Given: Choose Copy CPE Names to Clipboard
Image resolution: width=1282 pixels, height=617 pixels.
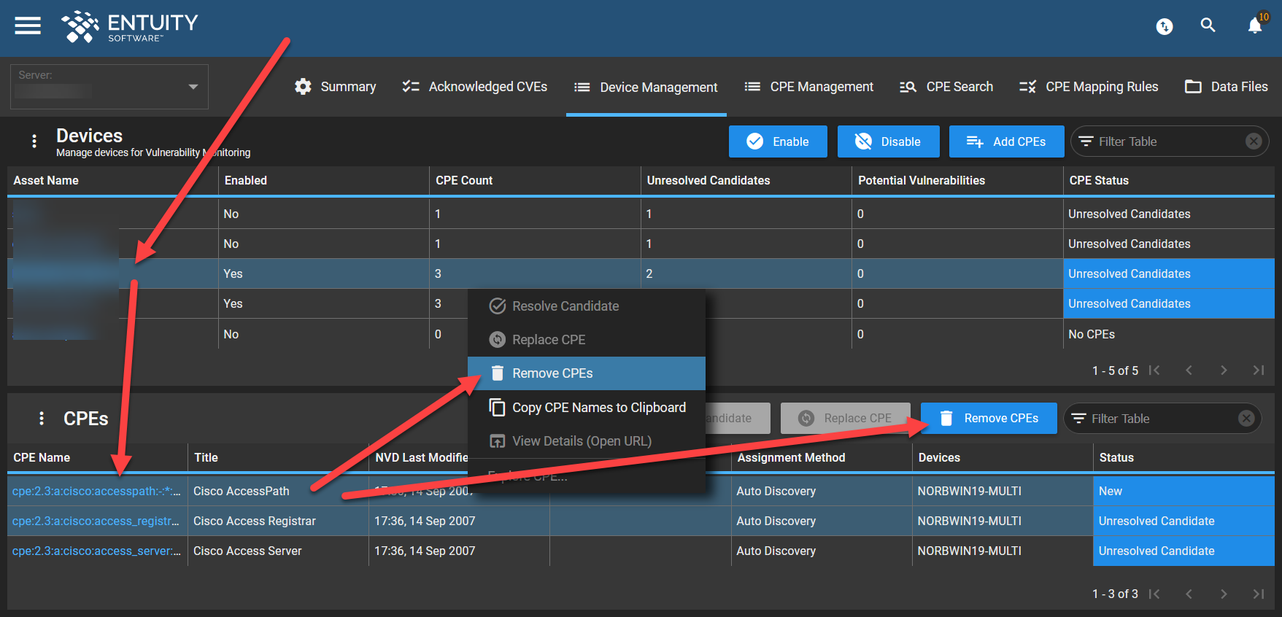Looking at the screenshot, I should (x=587, y=407).
